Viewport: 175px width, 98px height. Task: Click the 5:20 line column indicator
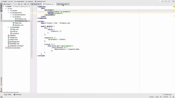tap(157, 97)
